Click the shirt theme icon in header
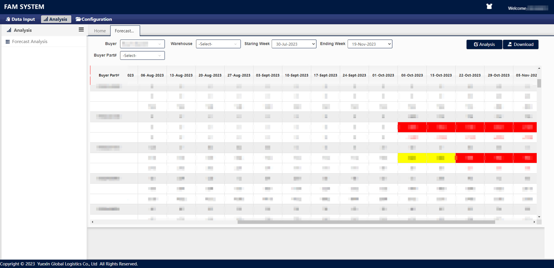This screenshot has width=554, height=268. (x=489, y=6)
